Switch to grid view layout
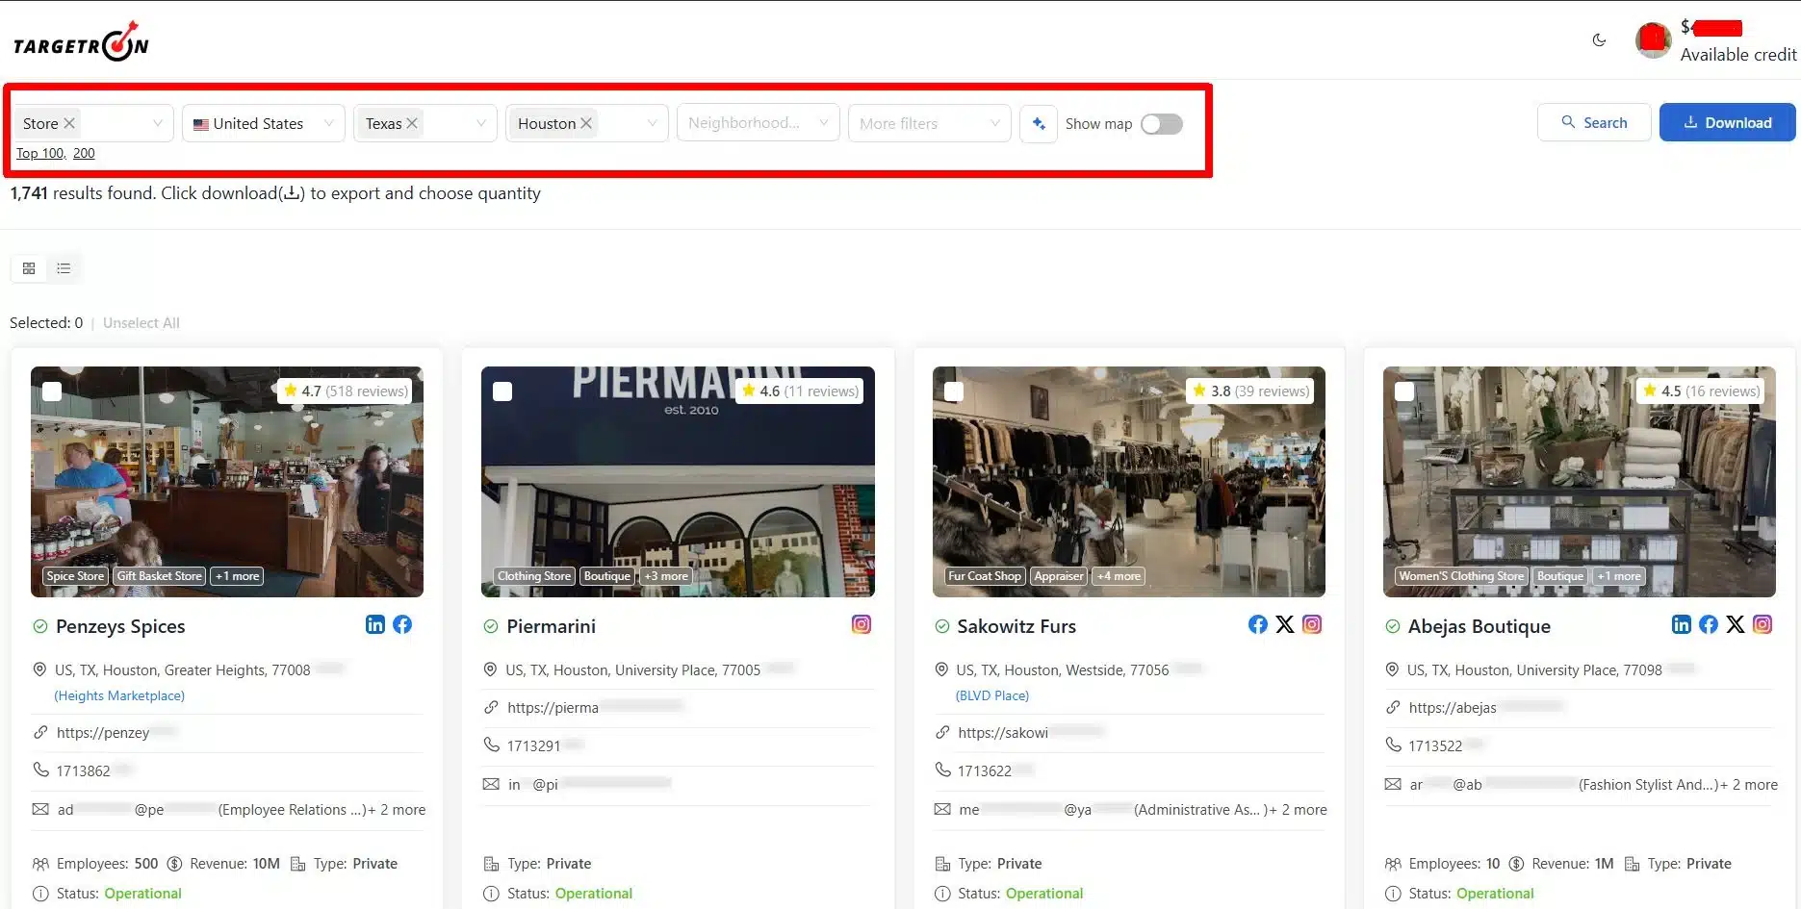This screenshot has height=909, width=1801. click(29, 268)
